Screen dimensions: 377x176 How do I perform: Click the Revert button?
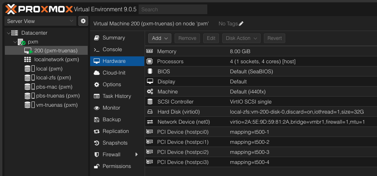(275, 38)
